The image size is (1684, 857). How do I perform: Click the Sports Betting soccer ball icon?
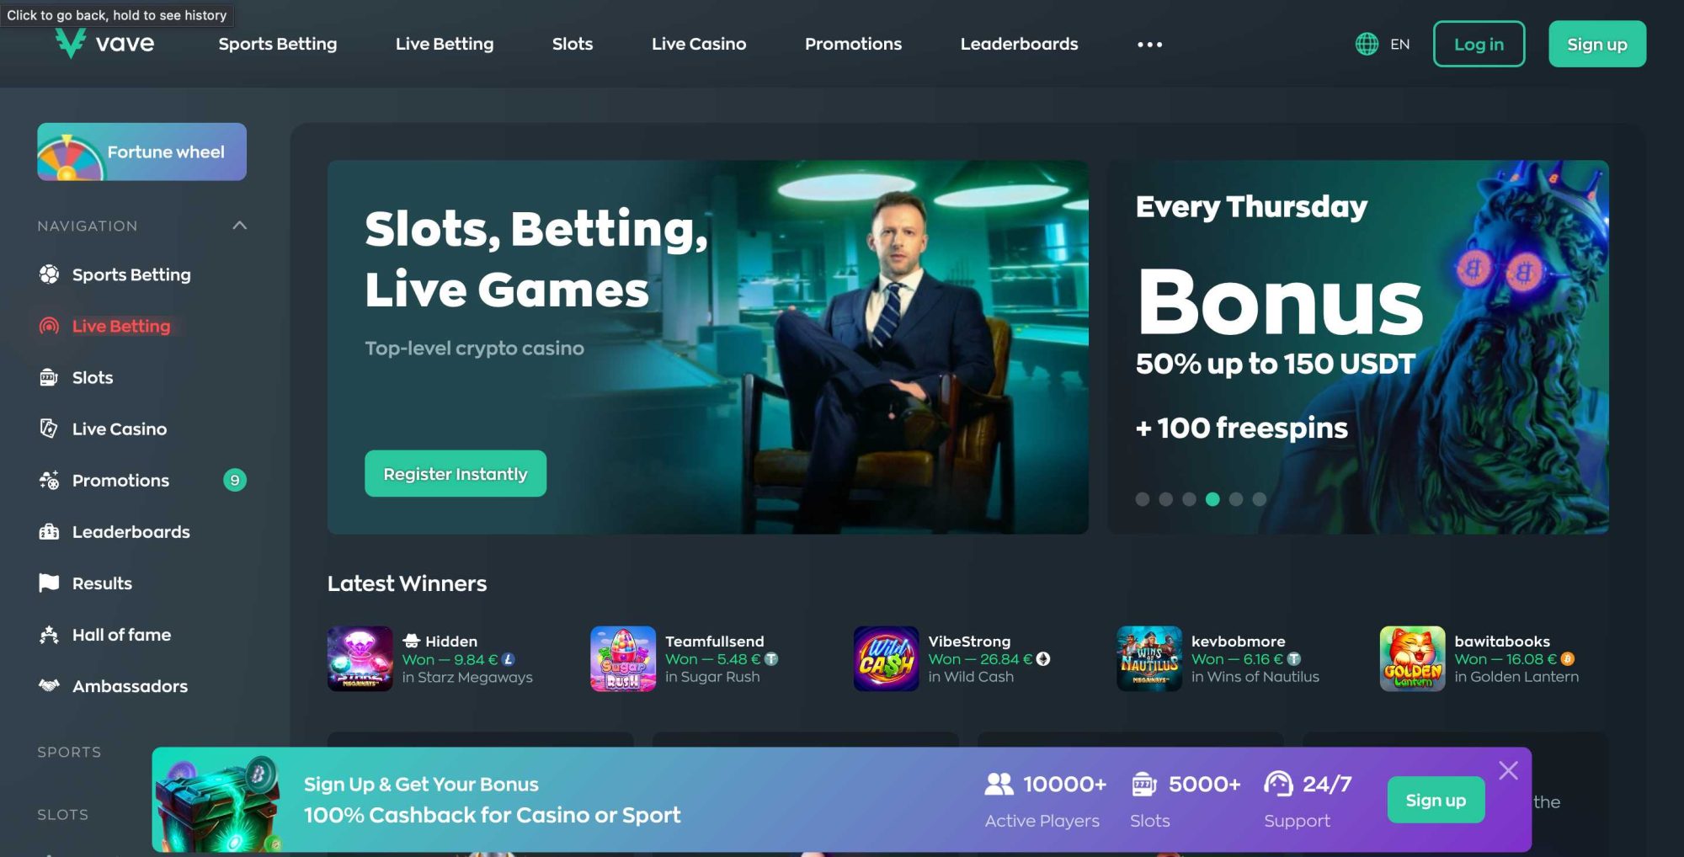point(49,274)
